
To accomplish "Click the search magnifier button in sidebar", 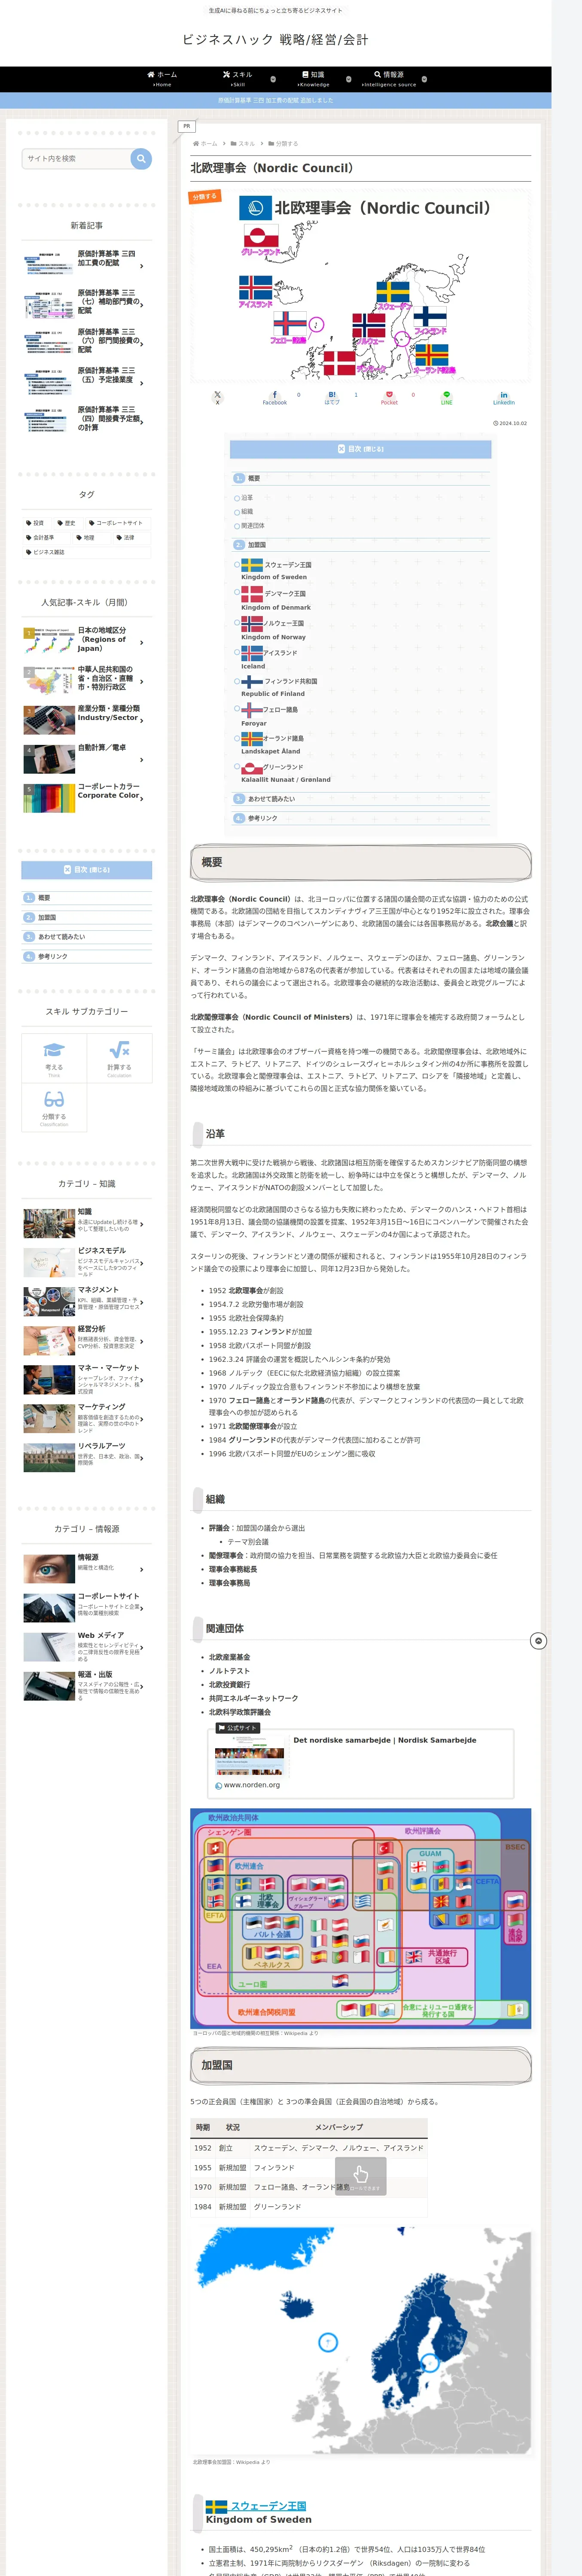I will [141, 158].
